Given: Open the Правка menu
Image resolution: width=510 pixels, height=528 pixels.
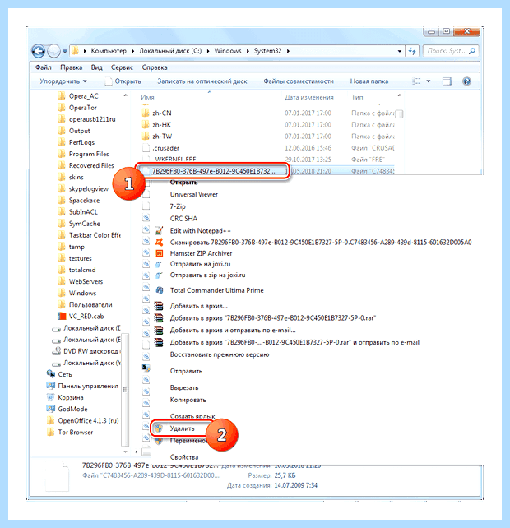Looking at the screenshot, I should coord(71,67).
